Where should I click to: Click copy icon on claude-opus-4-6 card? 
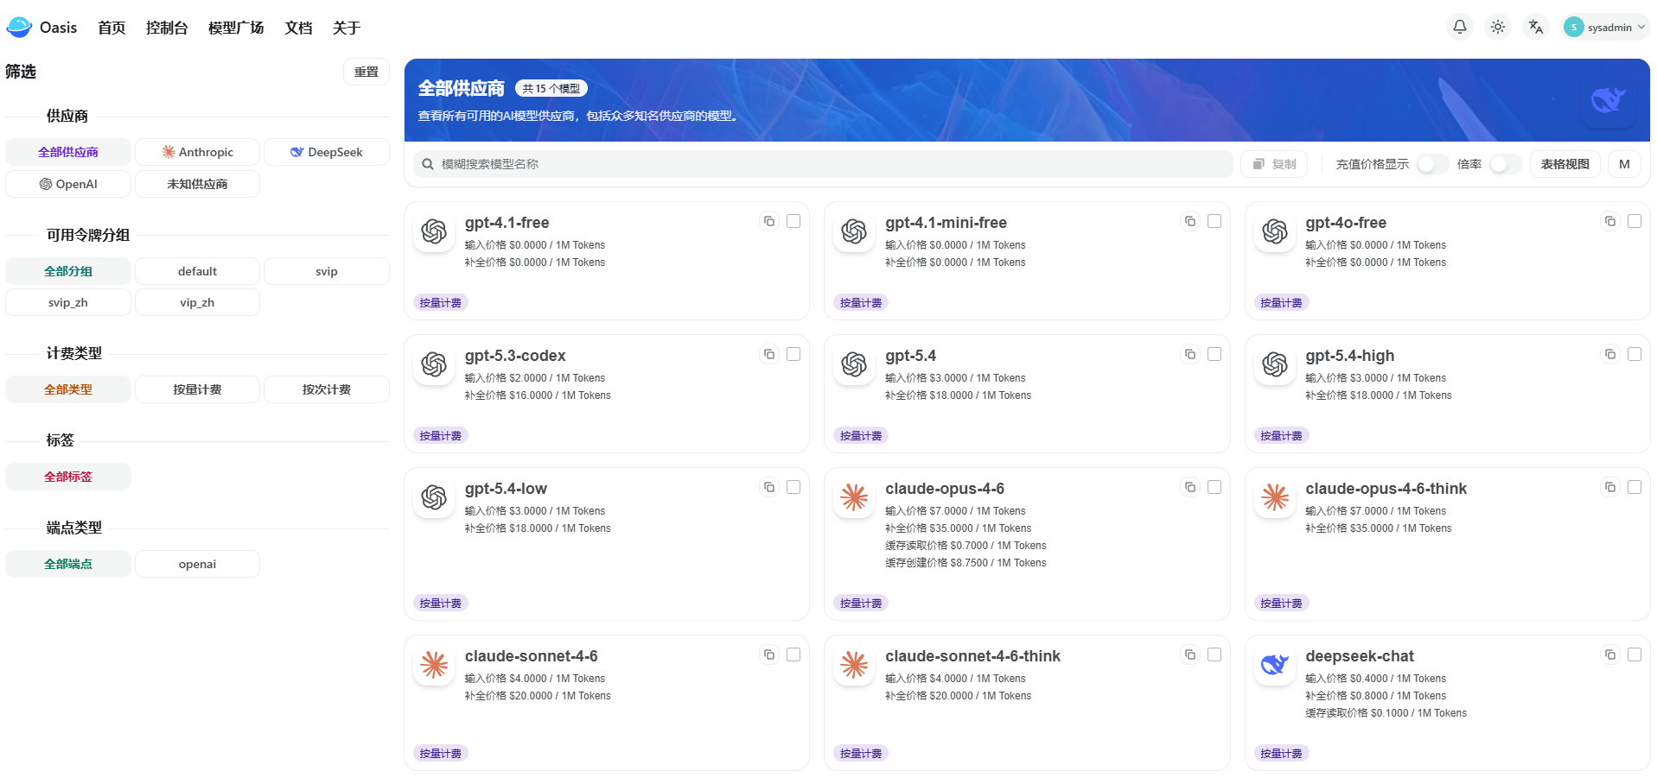tap(1190, 488)
